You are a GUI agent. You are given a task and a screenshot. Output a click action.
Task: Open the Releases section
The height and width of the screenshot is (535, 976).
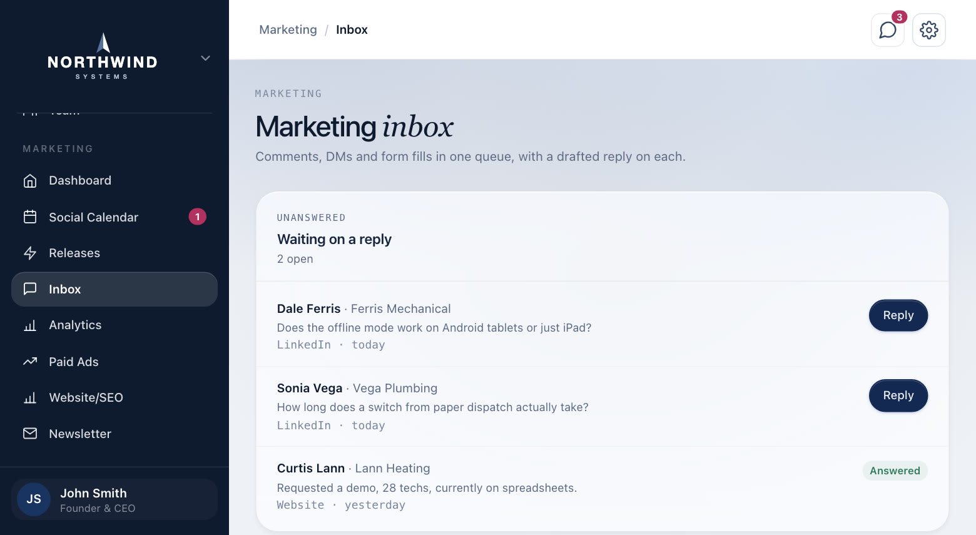pyautogui.click(x=114, y=253)
